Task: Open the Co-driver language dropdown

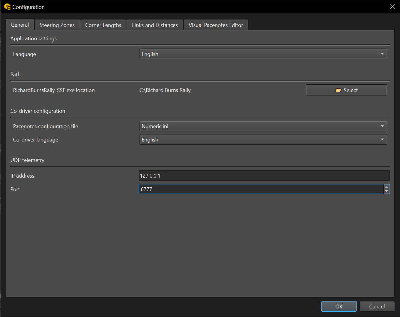Action: [x=263, y=140]
